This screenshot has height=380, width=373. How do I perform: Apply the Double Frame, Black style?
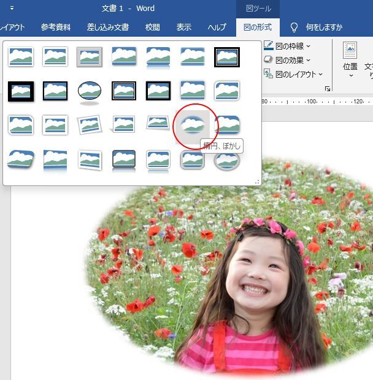(227, 57)
